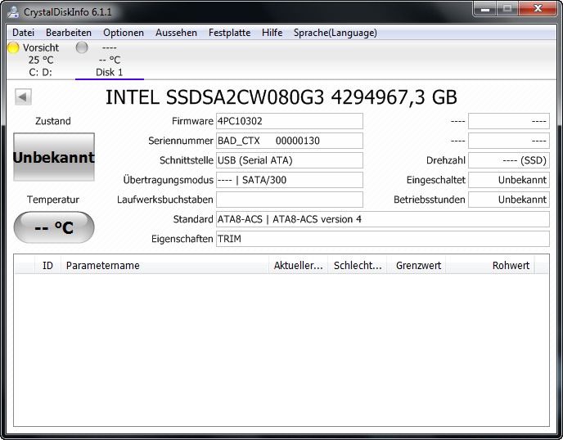Click the previous disk arrow button
The width and height of the screenshot is (563, 440).
click(23, 97)
